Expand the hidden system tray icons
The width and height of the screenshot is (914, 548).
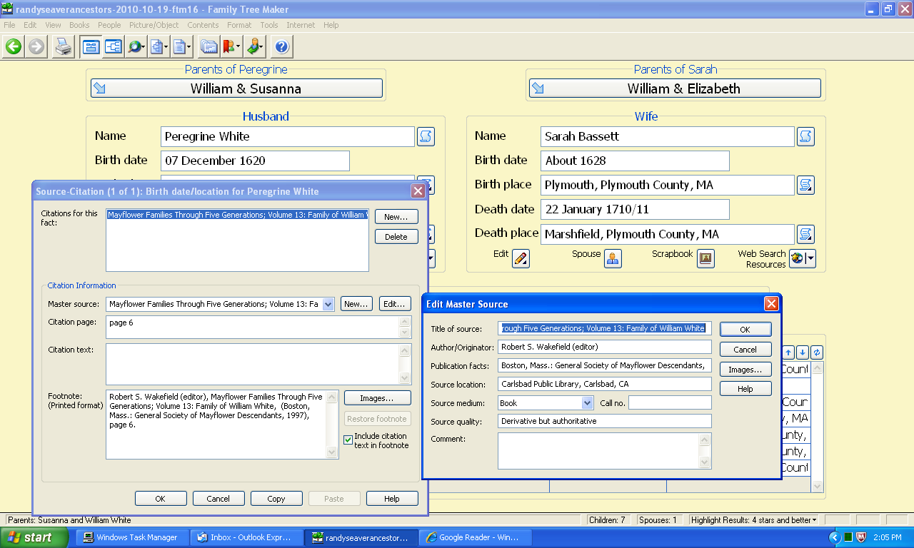835,537
